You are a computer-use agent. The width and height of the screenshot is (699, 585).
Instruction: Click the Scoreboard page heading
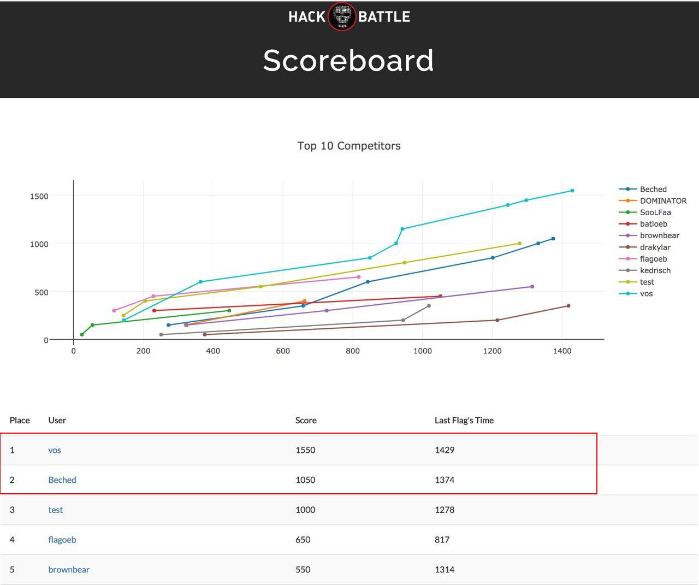(348, 60)
